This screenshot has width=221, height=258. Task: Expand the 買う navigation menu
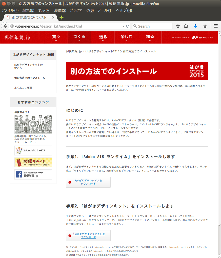click(x=56, y=37)
